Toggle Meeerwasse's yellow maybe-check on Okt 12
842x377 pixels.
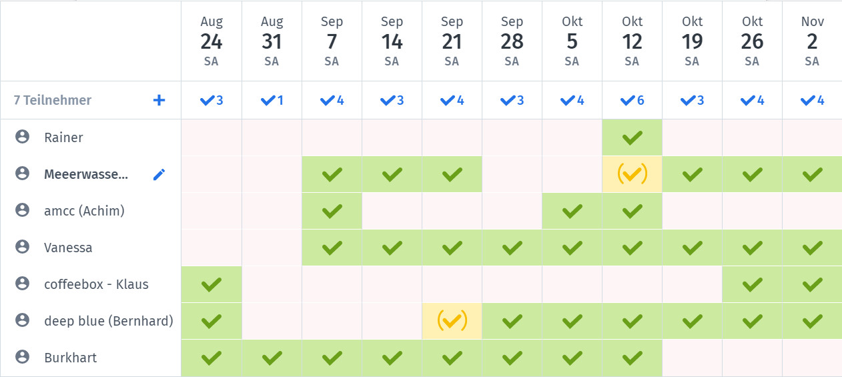(632, 174)
